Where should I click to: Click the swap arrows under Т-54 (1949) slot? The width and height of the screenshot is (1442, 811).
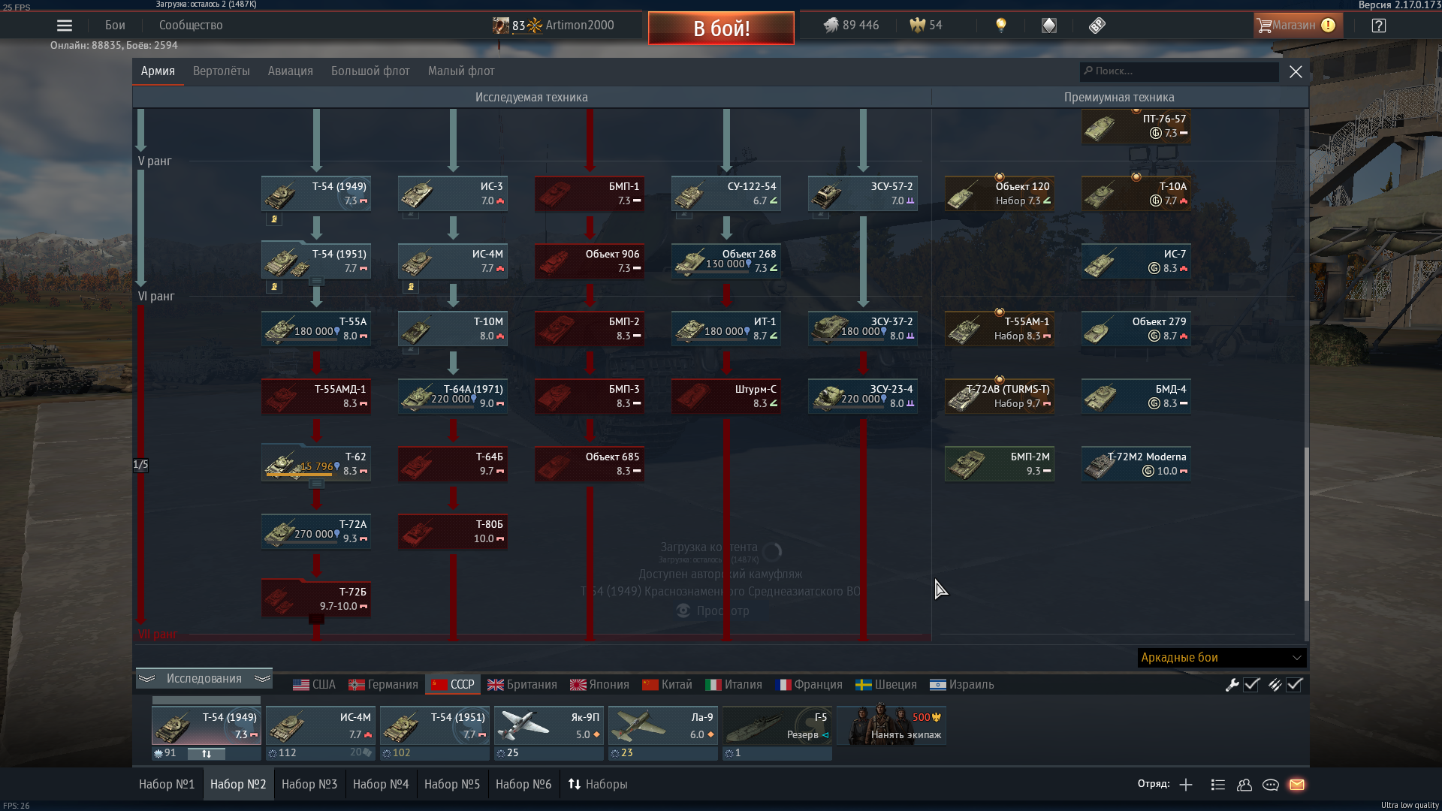pyautogui.click(x=206, y=753)
